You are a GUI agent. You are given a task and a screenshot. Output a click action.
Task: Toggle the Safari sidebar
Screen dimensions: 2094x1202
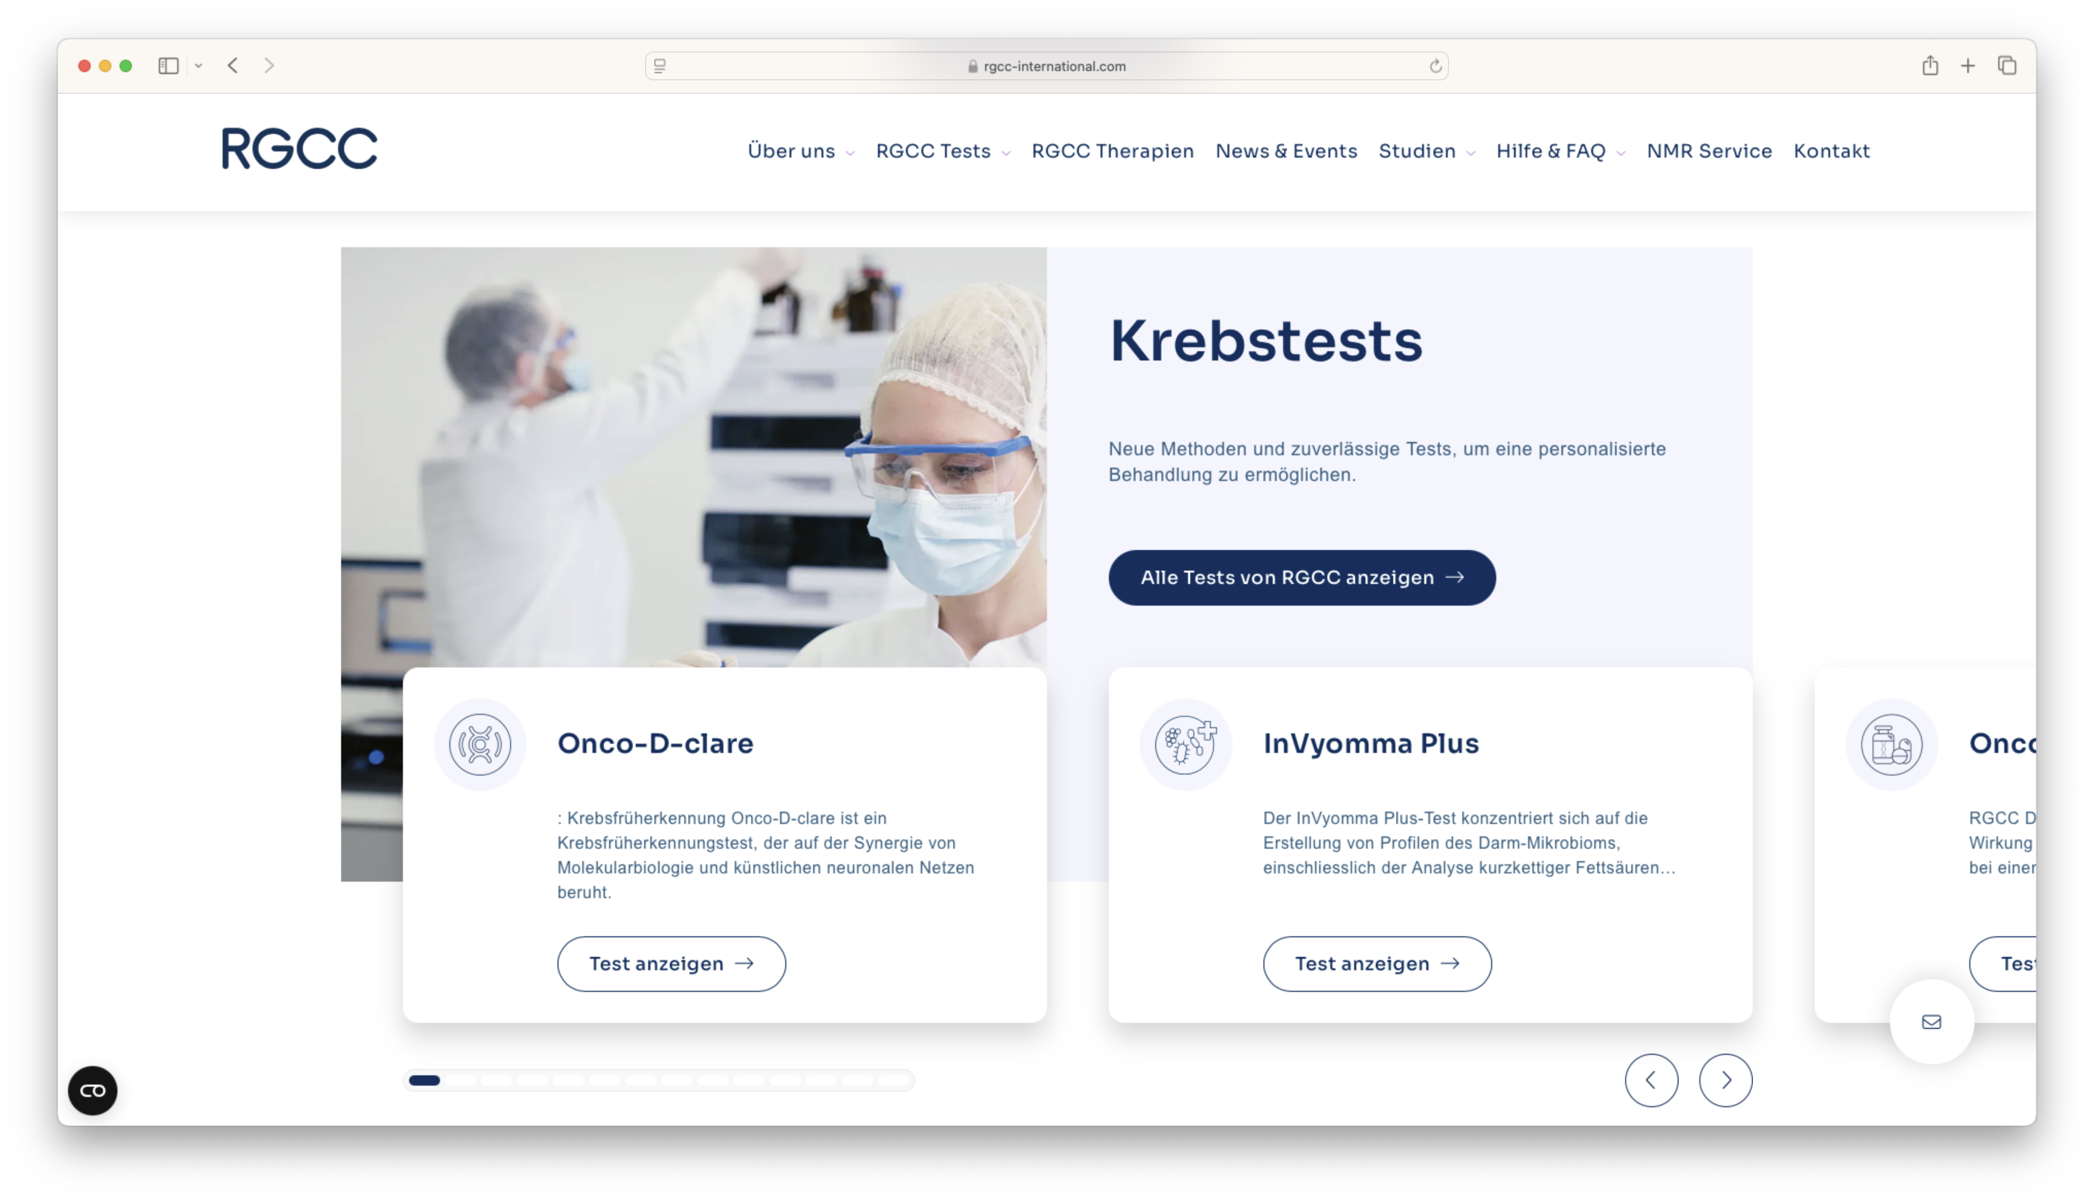point(168,66)
